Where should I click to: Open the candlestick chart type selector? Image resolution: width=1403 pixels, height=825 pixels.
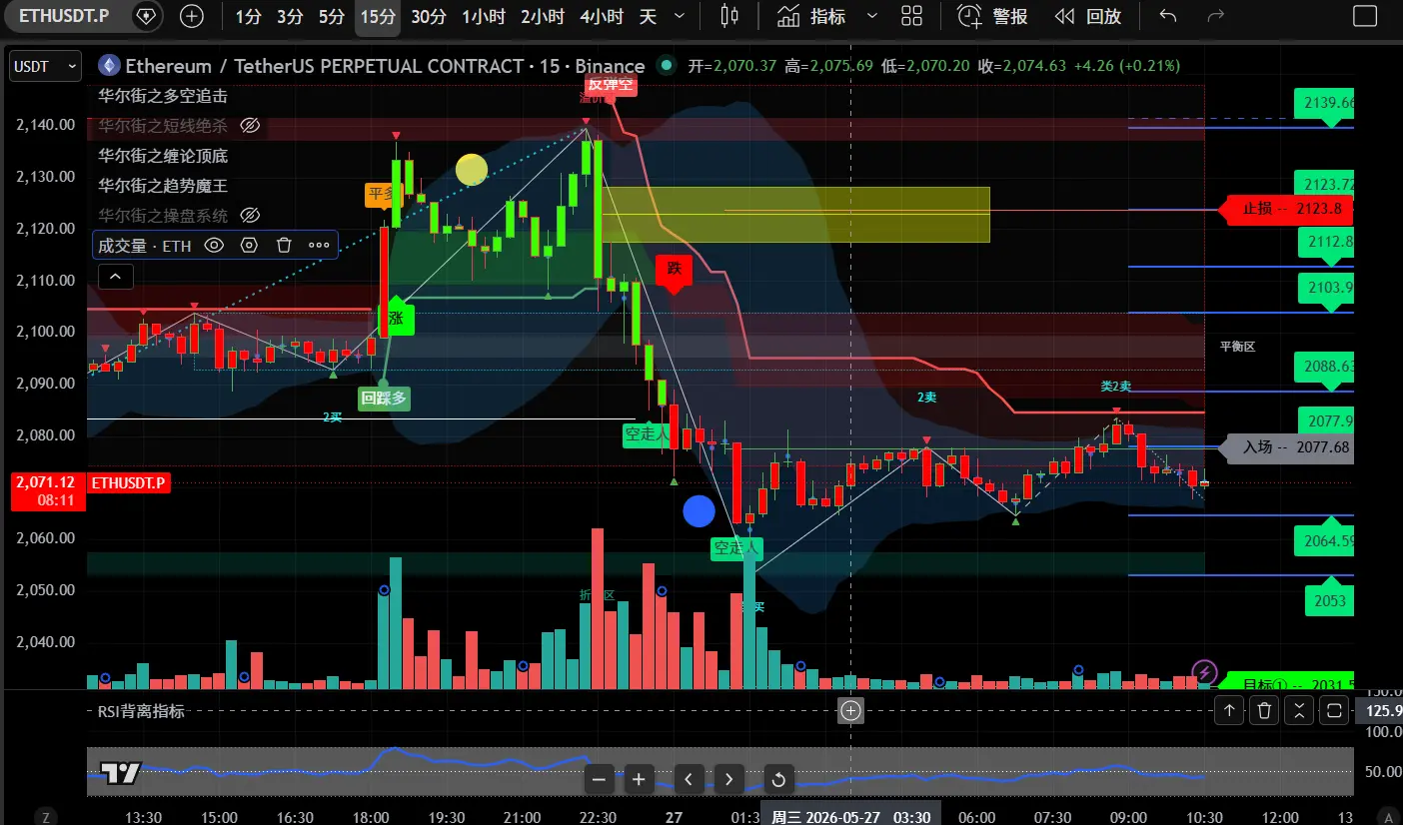(729, 16)
